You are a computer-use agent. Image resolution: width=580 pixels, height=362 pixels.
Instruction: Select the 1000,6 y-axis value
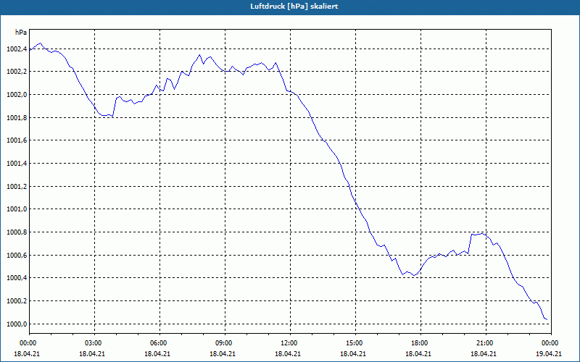coord(17,256)
